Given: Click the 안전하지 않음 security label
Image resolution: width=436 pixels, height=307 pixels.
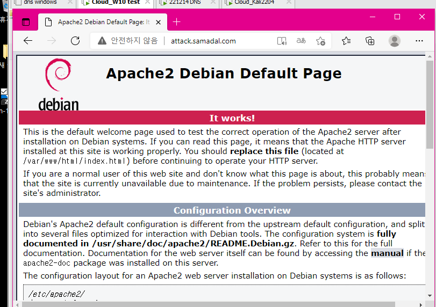Looking at the screenshot, I should 134,41.
